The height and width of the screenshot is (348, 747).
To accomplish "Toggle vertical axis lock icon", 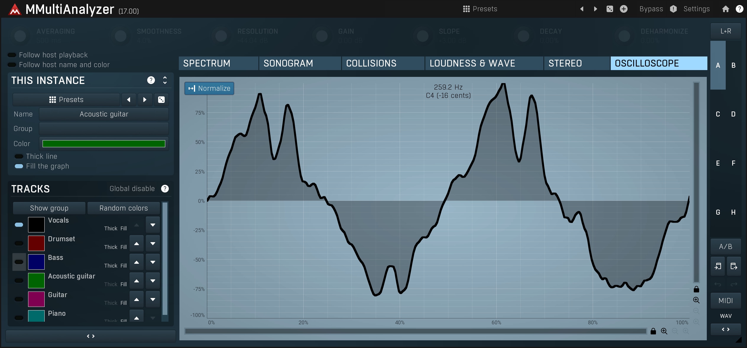I will (x=696, y=289).
